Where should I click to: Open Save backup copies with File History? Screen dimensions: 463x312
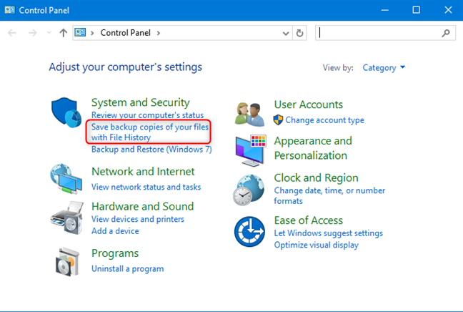pyautogui.click(x=150, y=132)
